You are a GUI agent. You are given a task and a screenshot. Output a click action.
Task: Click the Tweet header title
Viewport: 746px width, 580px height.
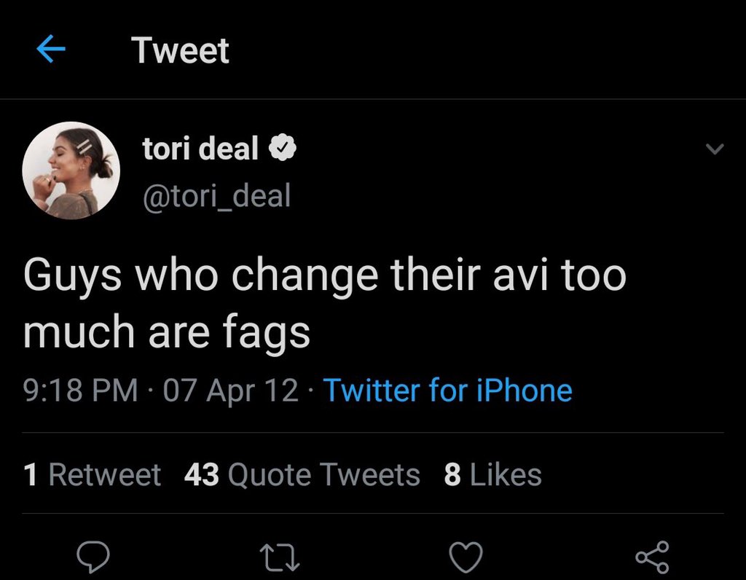pyautogui.click(x=181, y=50)
